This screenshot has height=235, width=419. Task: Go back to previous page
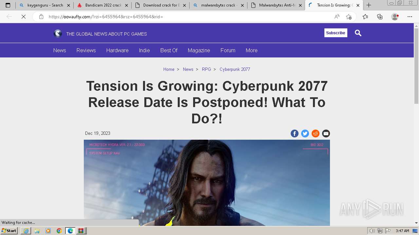click(x=9, y=17)
